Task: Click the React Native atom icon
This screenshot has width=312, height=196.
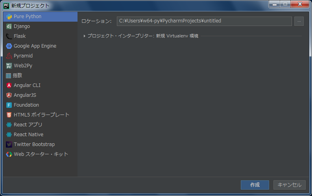Action: 9,135
